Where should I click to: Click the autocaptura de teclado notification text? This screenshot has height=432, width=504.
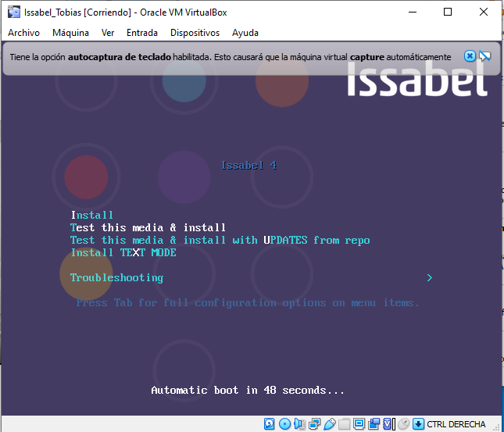click(x=231, y=57)
